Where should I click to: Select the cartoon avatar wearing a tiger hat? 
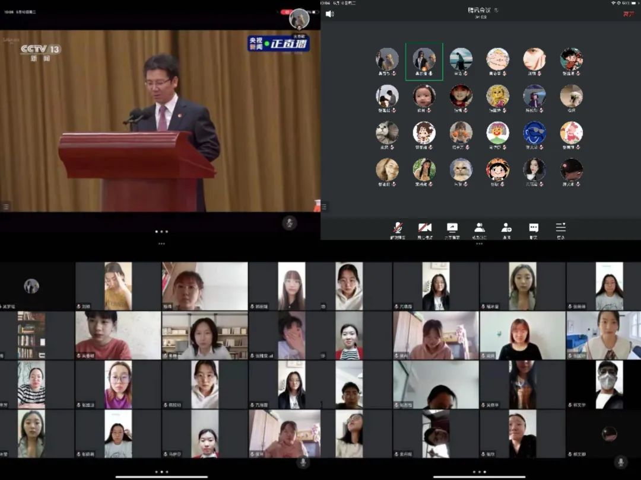click(x=497, y=169)
